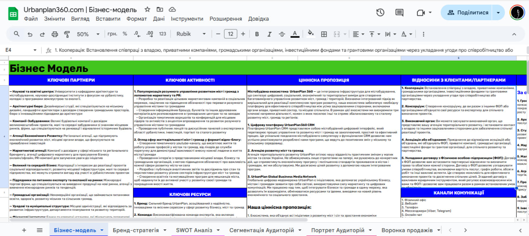Open the zoom 50% dropdown
Screen dimensions: 529x236
pos(86,34)
